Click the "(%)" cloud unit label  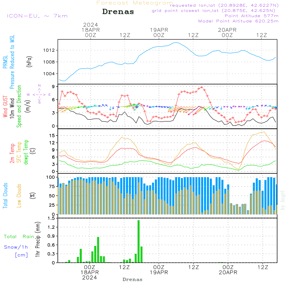pos(33,196)
